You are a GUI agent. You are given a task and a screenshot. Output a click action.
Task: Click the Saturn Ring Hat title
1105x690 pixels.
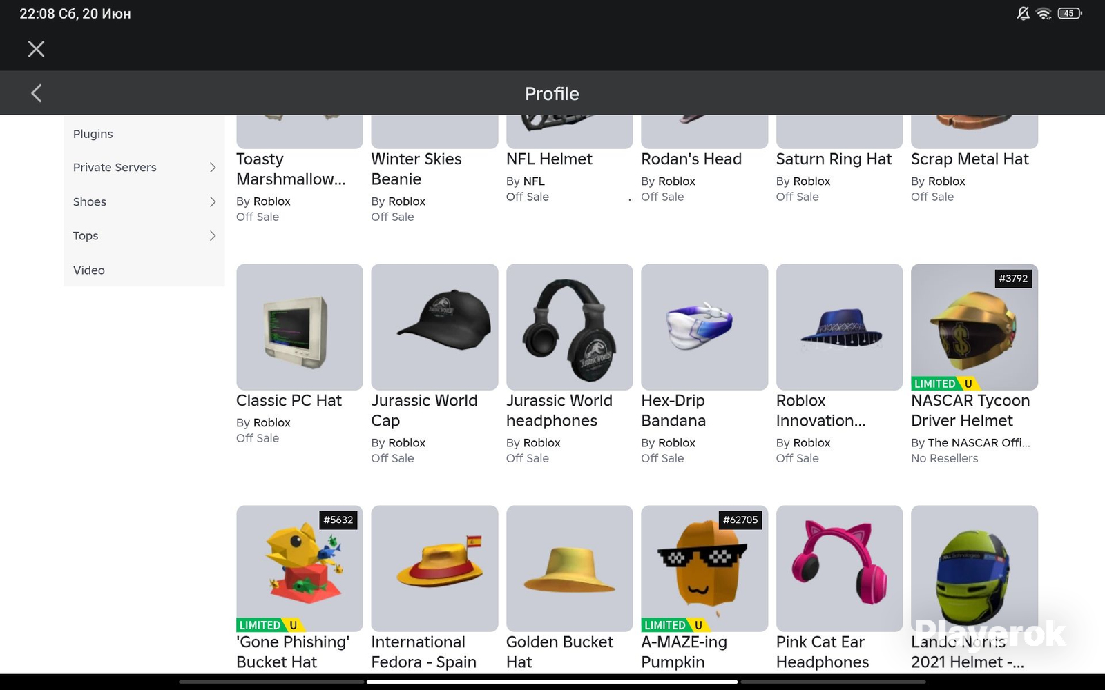[834, 159]
